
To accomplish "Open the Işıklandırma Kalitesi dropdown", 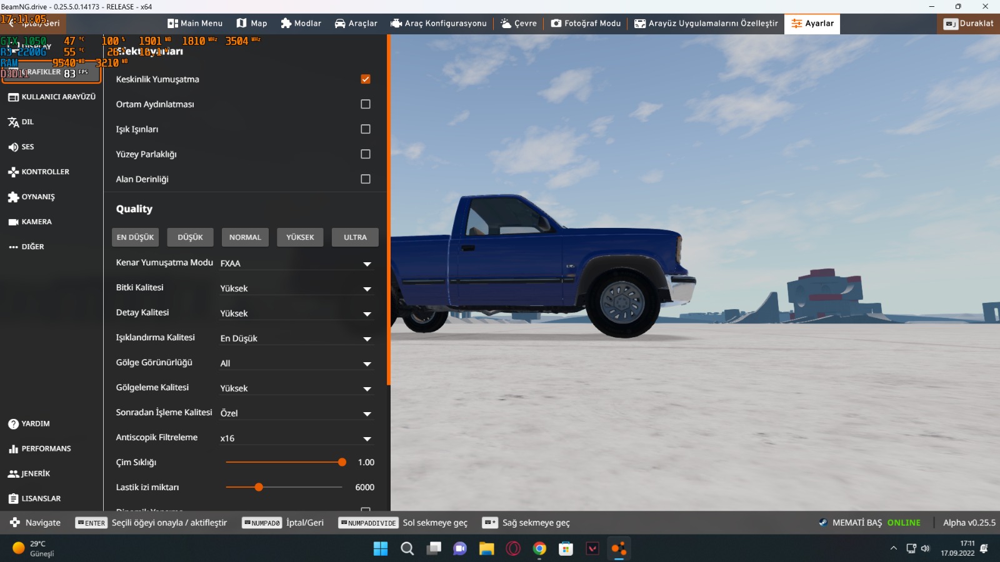I will pos(297,338).
